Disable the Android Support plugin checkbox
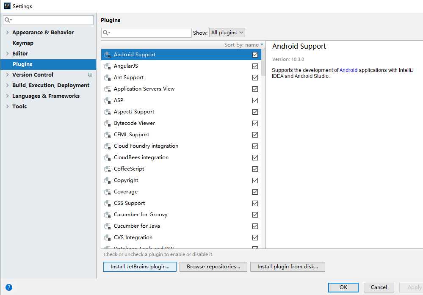 point(255,55)
